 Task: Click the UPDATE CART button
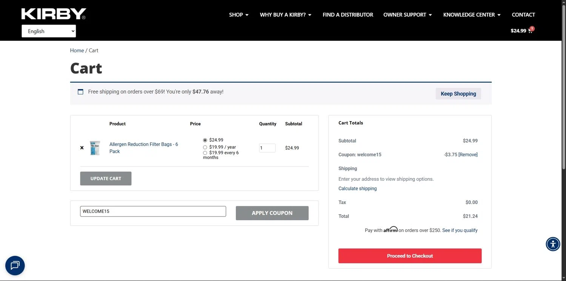(x=106, y=178)
